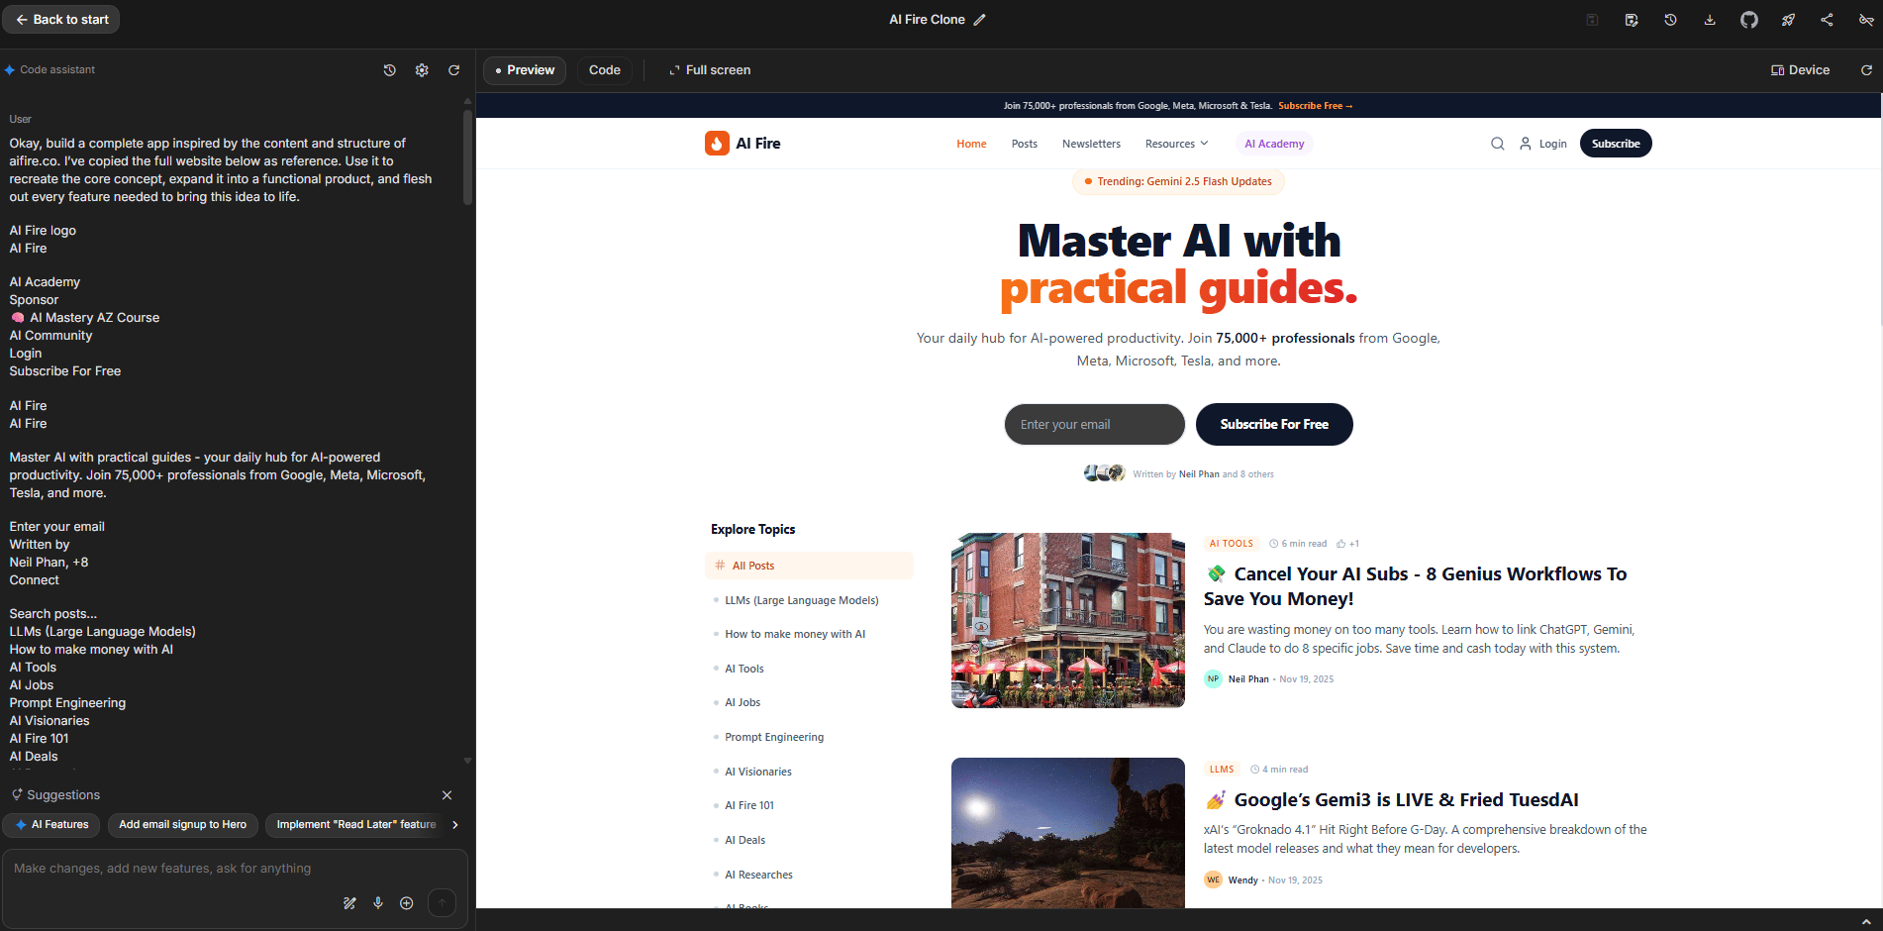Reload the preview pane

[1866, 70]
